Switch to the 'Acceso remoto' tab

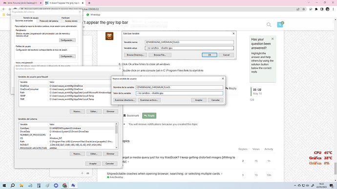(71, 21)
